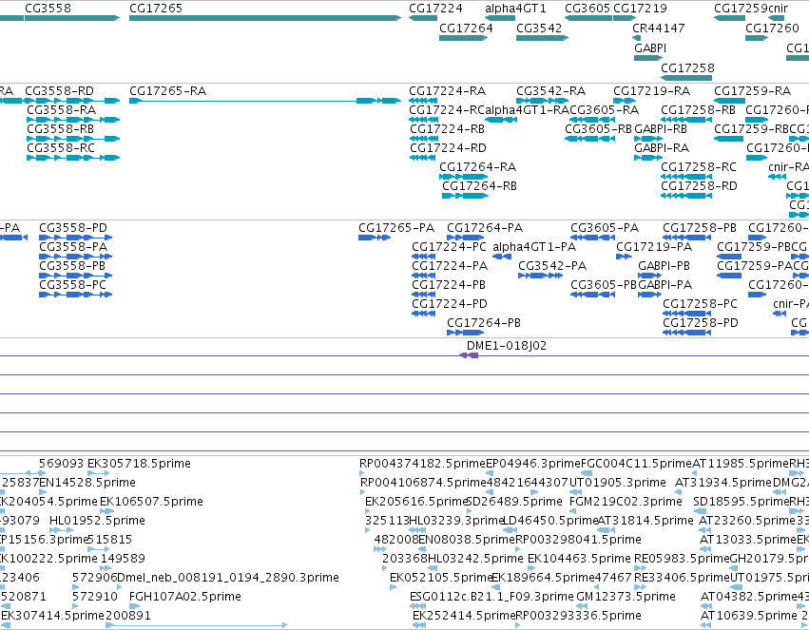Click the CG17224-PA protein label
This screenshot has width=809, height=630.
(450, 266)
